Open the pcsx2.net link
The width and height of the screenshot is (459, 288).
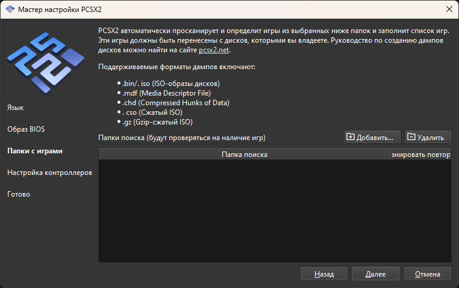214,50
